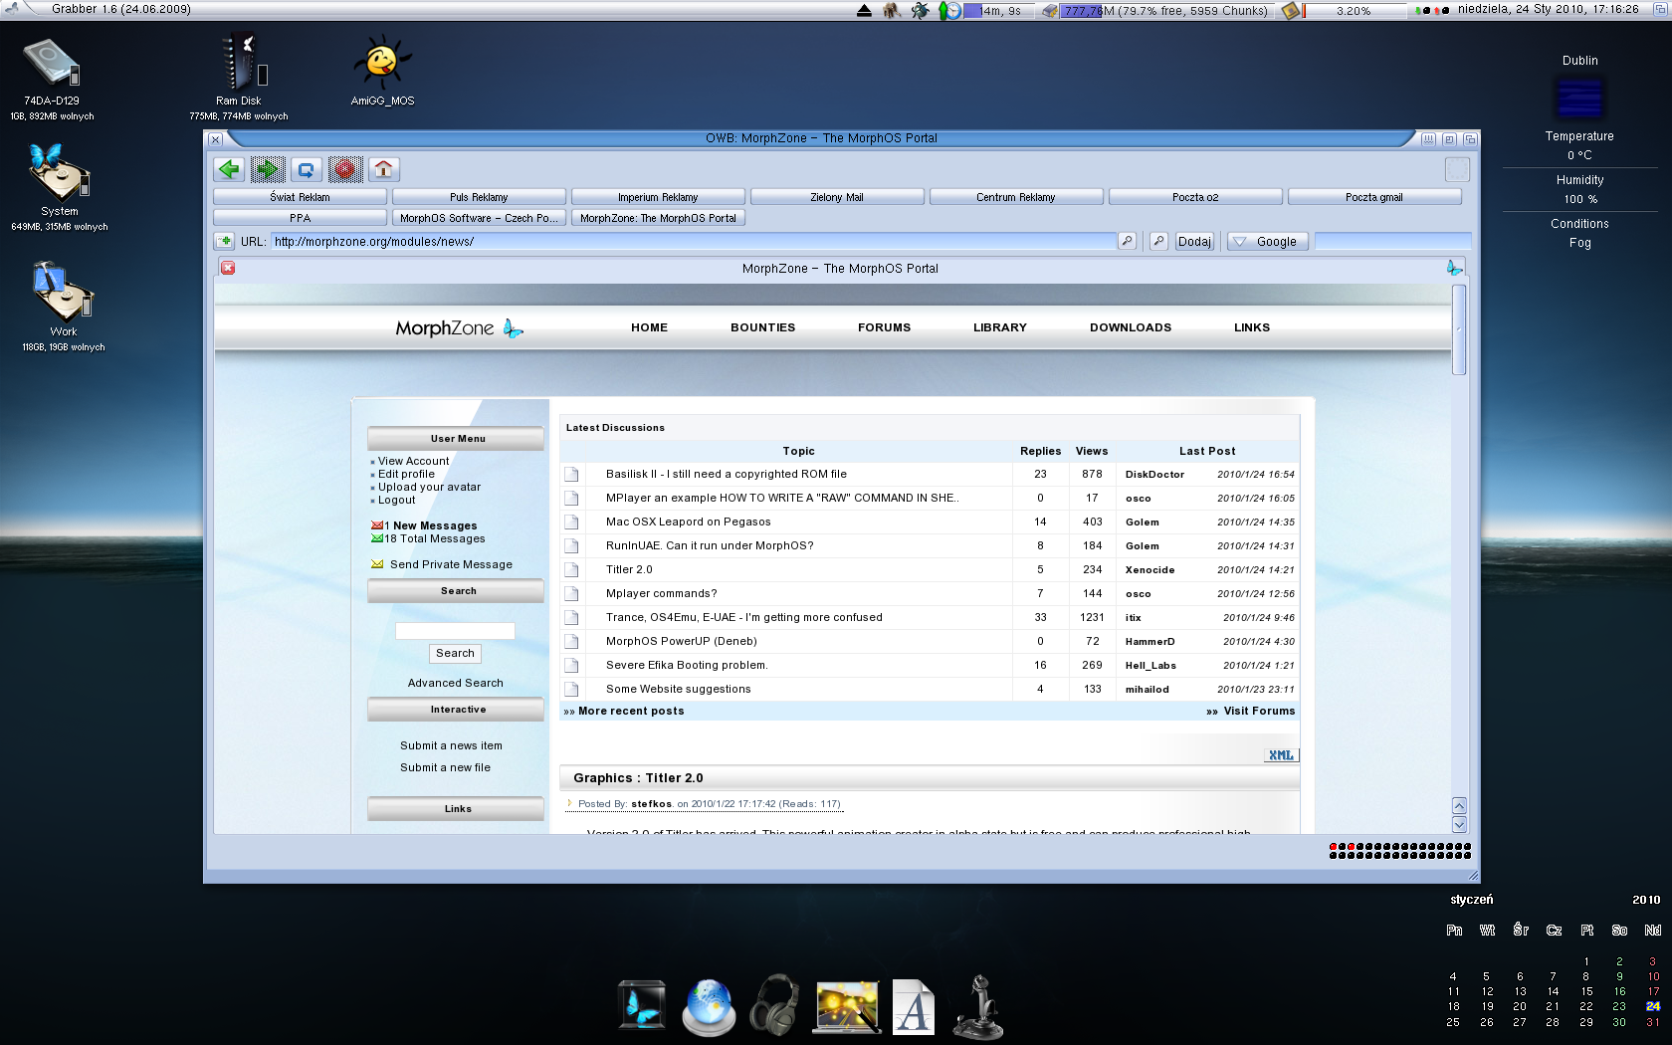Viewport: 1672px width, 1045px height.
Task: Launch the butterfly app in the dock
Action: [641, 1005]
